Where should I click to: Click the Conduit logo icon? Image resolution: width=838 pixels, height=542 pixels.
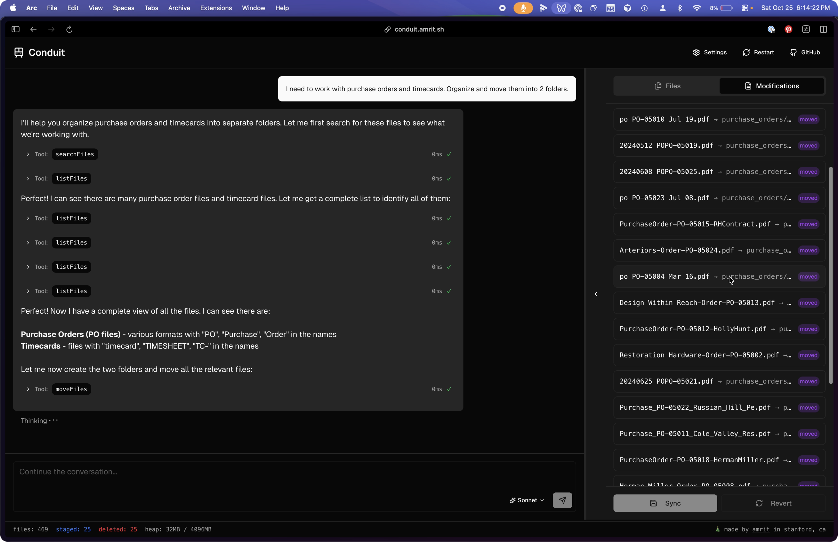(19, 53)
